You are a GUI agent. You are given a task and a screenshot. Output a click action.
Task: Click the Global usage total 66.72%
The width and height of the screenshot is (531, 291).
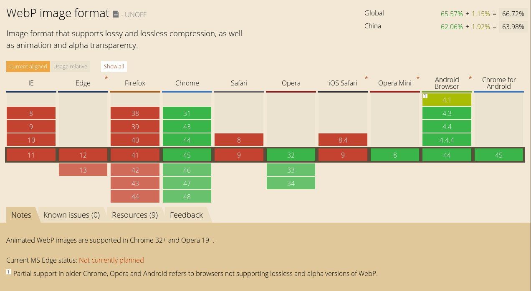tap(513, 14)
